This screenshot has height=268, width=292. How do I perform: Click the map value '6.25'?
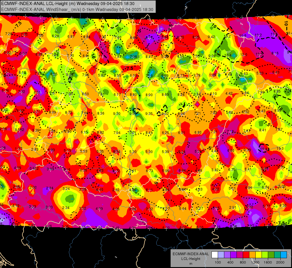[165, 133]
